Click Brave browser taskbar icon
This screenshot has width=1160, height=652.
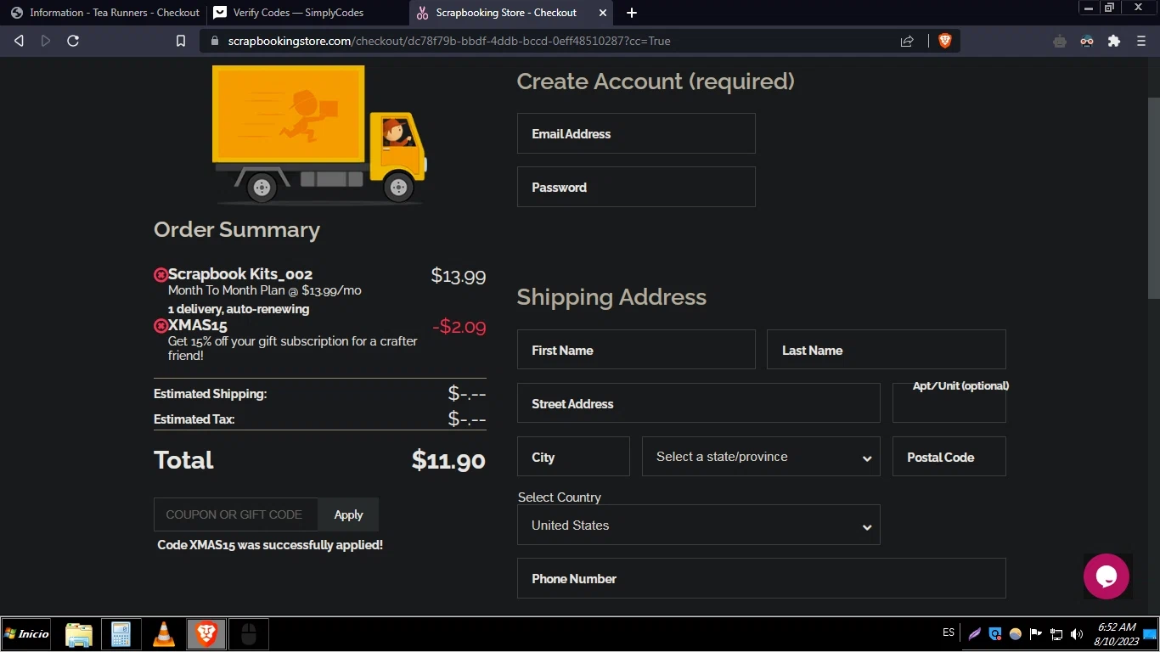pos(206,634)
